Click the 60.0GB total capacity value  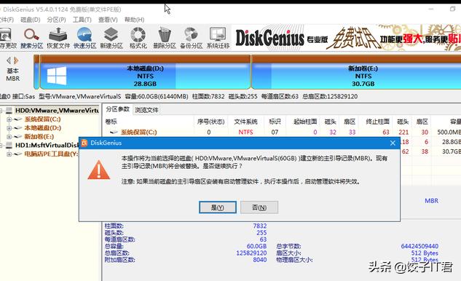click(256, 246)
